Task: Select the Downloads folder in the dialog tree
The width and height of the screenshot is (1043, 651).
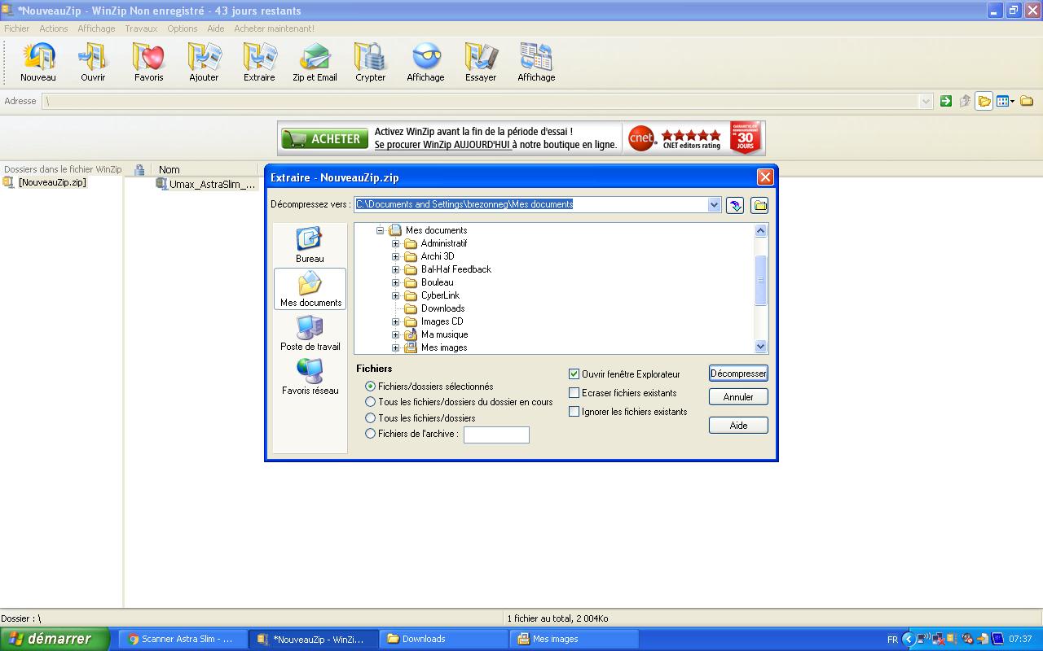Action: click(x=442, y=308)
